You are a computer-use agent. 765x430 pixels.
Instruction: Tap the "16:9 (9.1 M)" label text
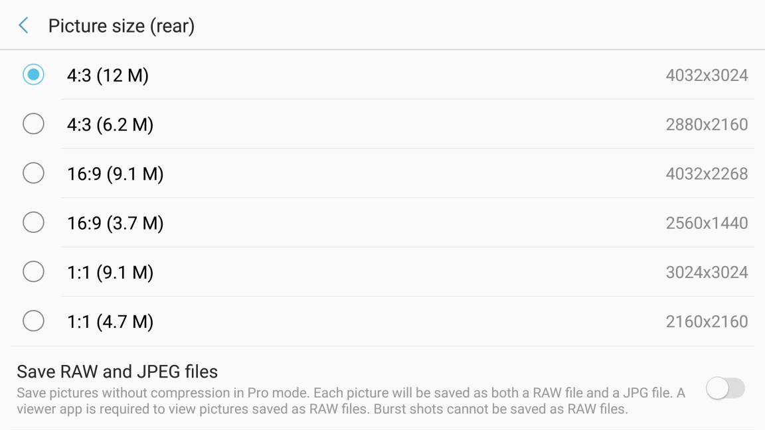[x=115, y=174]
